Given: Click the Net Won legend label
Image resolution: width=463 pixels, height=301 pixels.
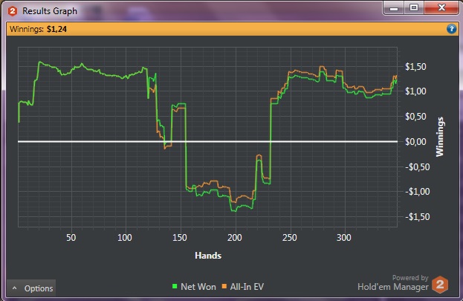Looking at the screenshot, I should (198, 287).
